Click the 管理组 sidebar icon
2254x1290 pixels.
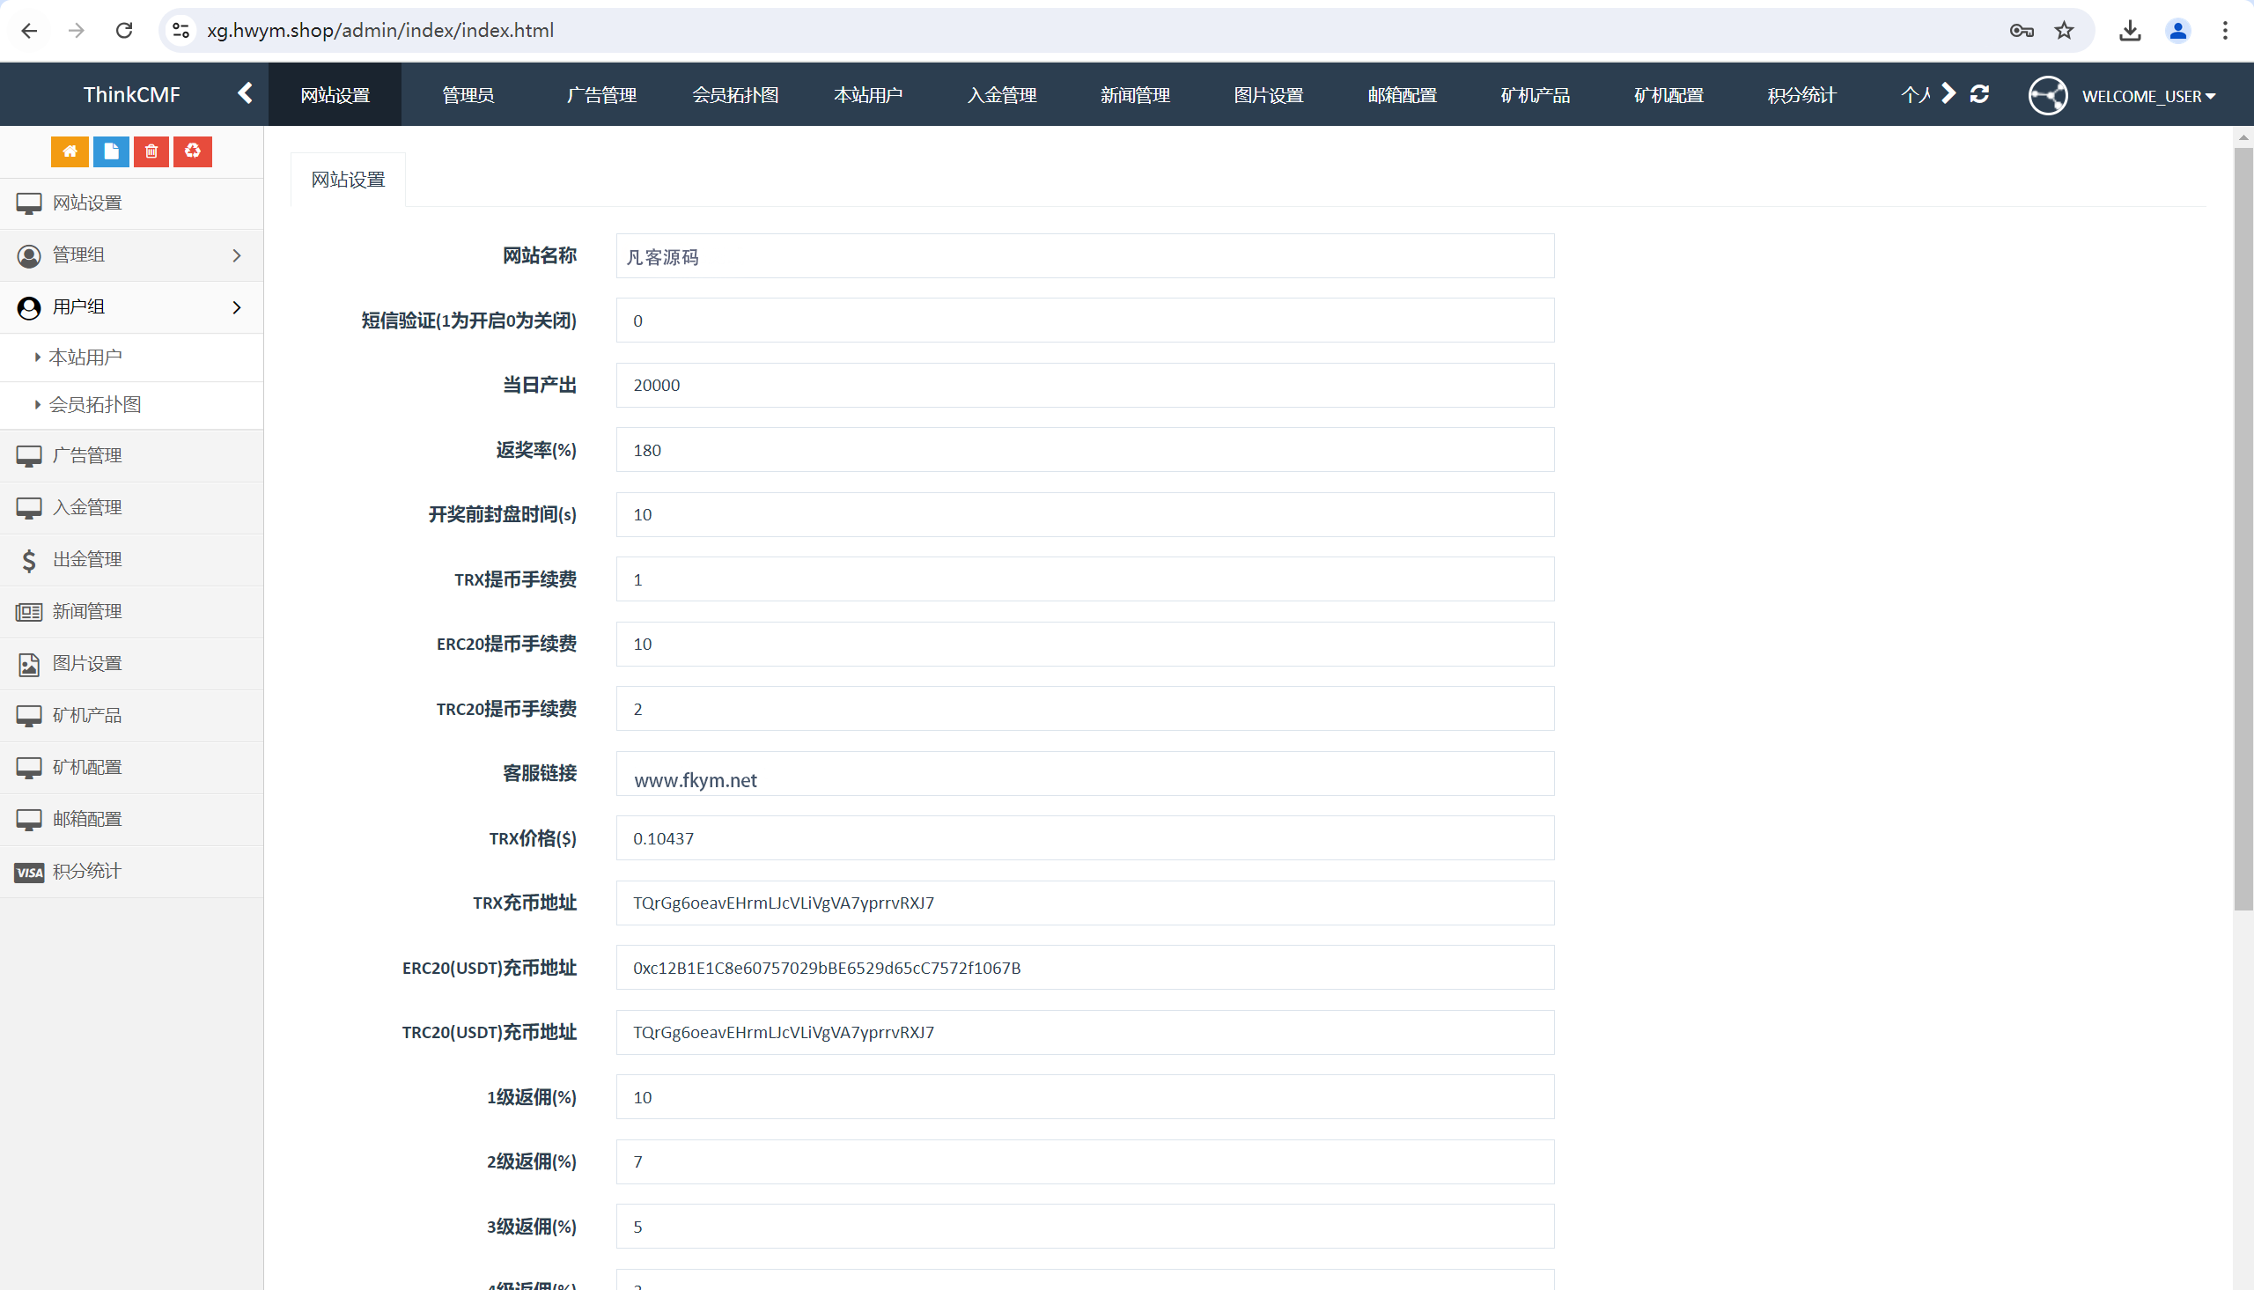29,255
